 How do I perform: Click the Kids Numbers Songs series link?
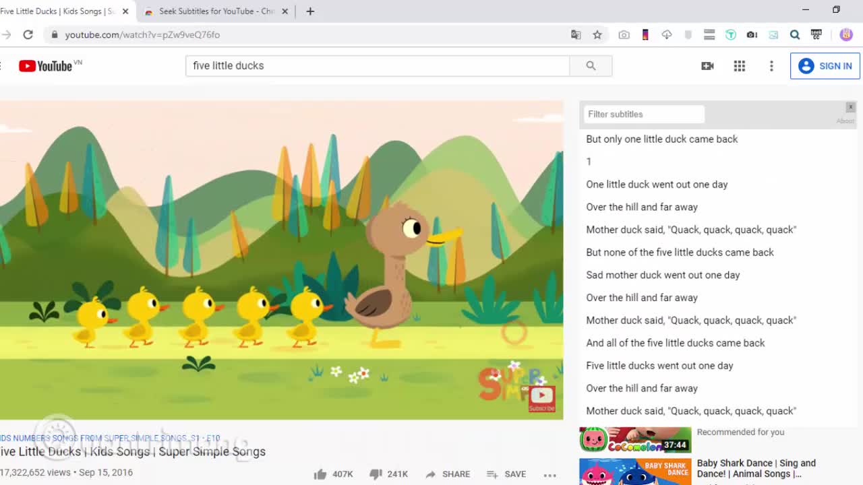point(110,438)
